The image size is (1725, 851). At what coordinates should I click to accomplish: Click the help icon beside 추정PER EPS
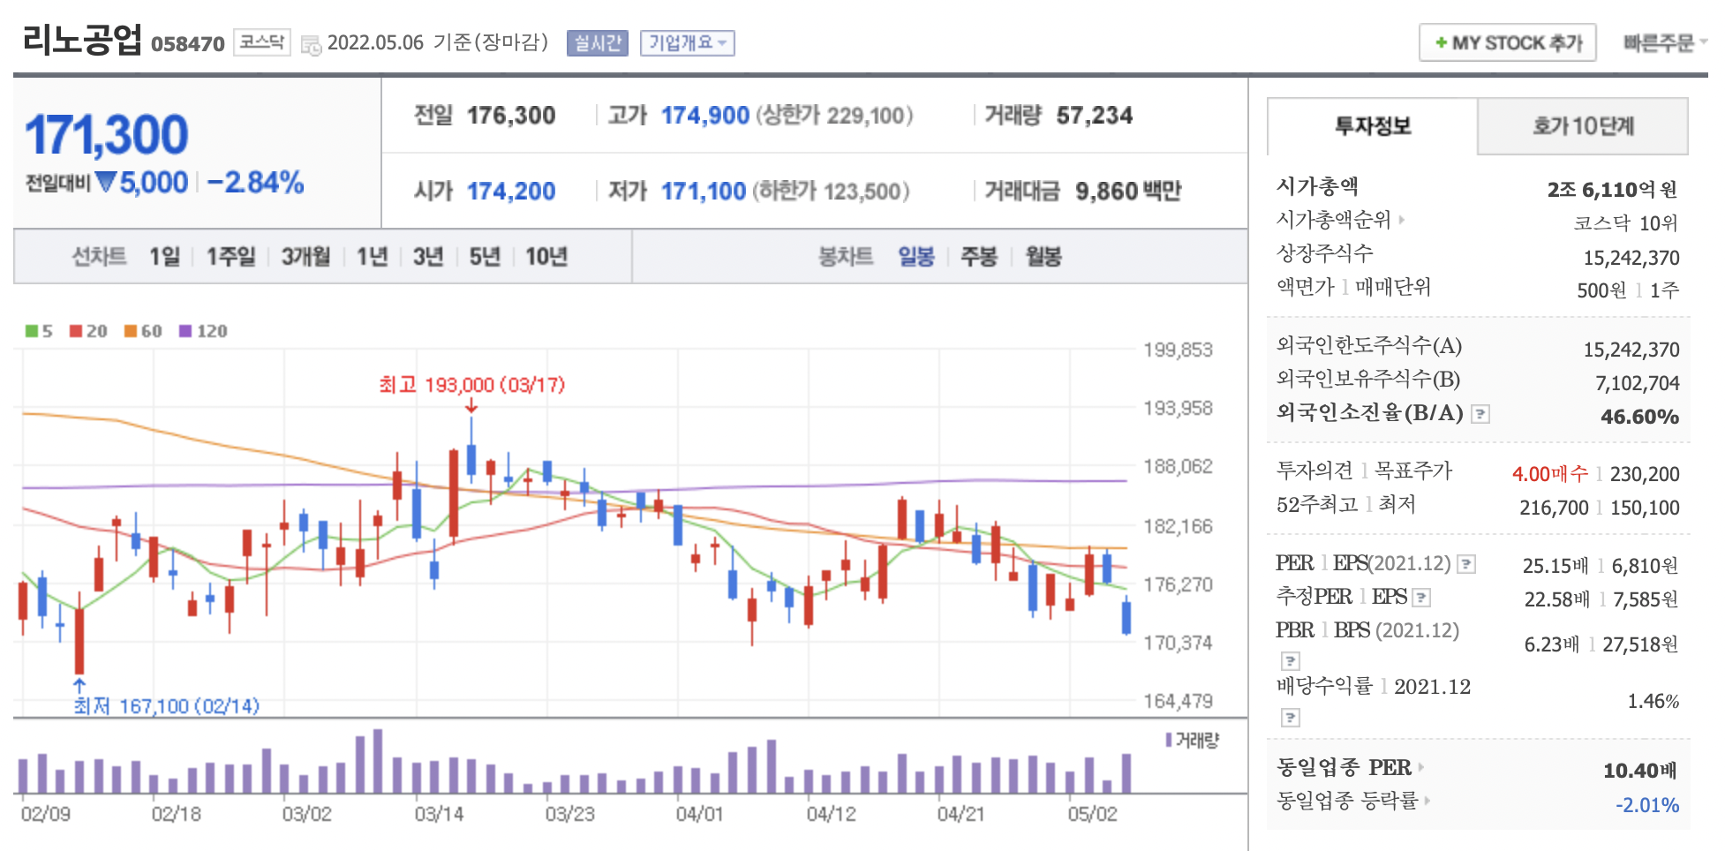pos(1421,598)
